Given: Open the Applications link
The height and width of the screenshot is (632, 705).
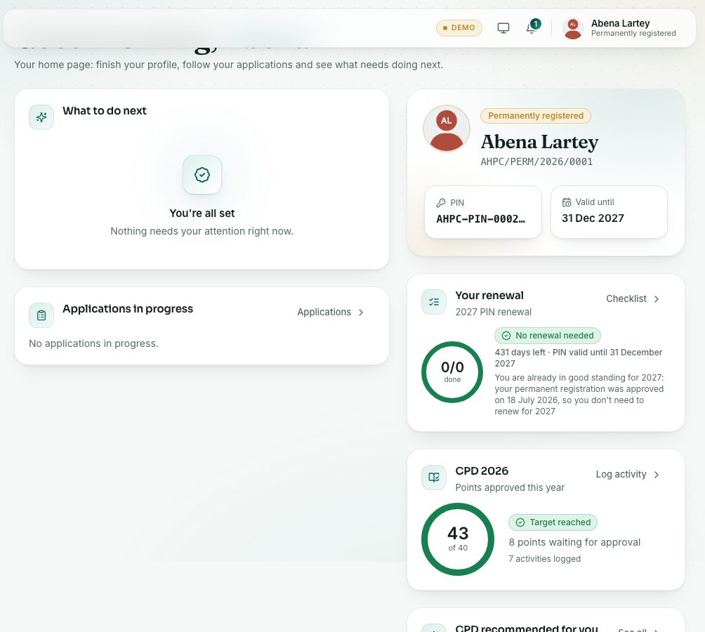Looking at the screenshot, I should 330,312.
